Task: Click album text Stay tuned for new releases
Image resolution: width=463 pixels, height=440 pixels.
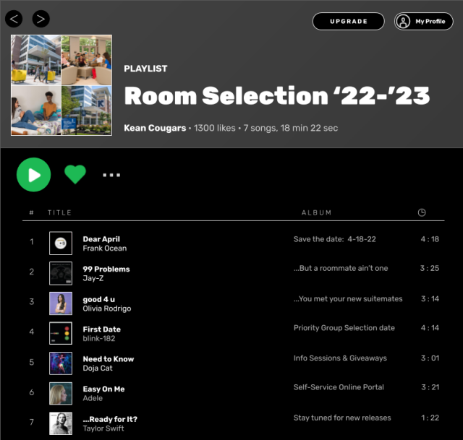Action: (342, 418)
